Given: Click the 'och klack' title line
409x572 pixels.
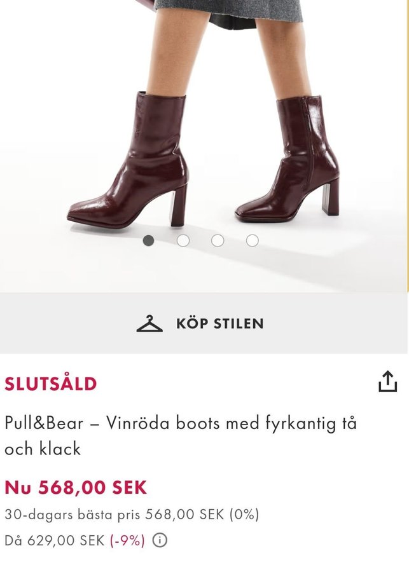Looking at the screenshot, I should (43, 449).
